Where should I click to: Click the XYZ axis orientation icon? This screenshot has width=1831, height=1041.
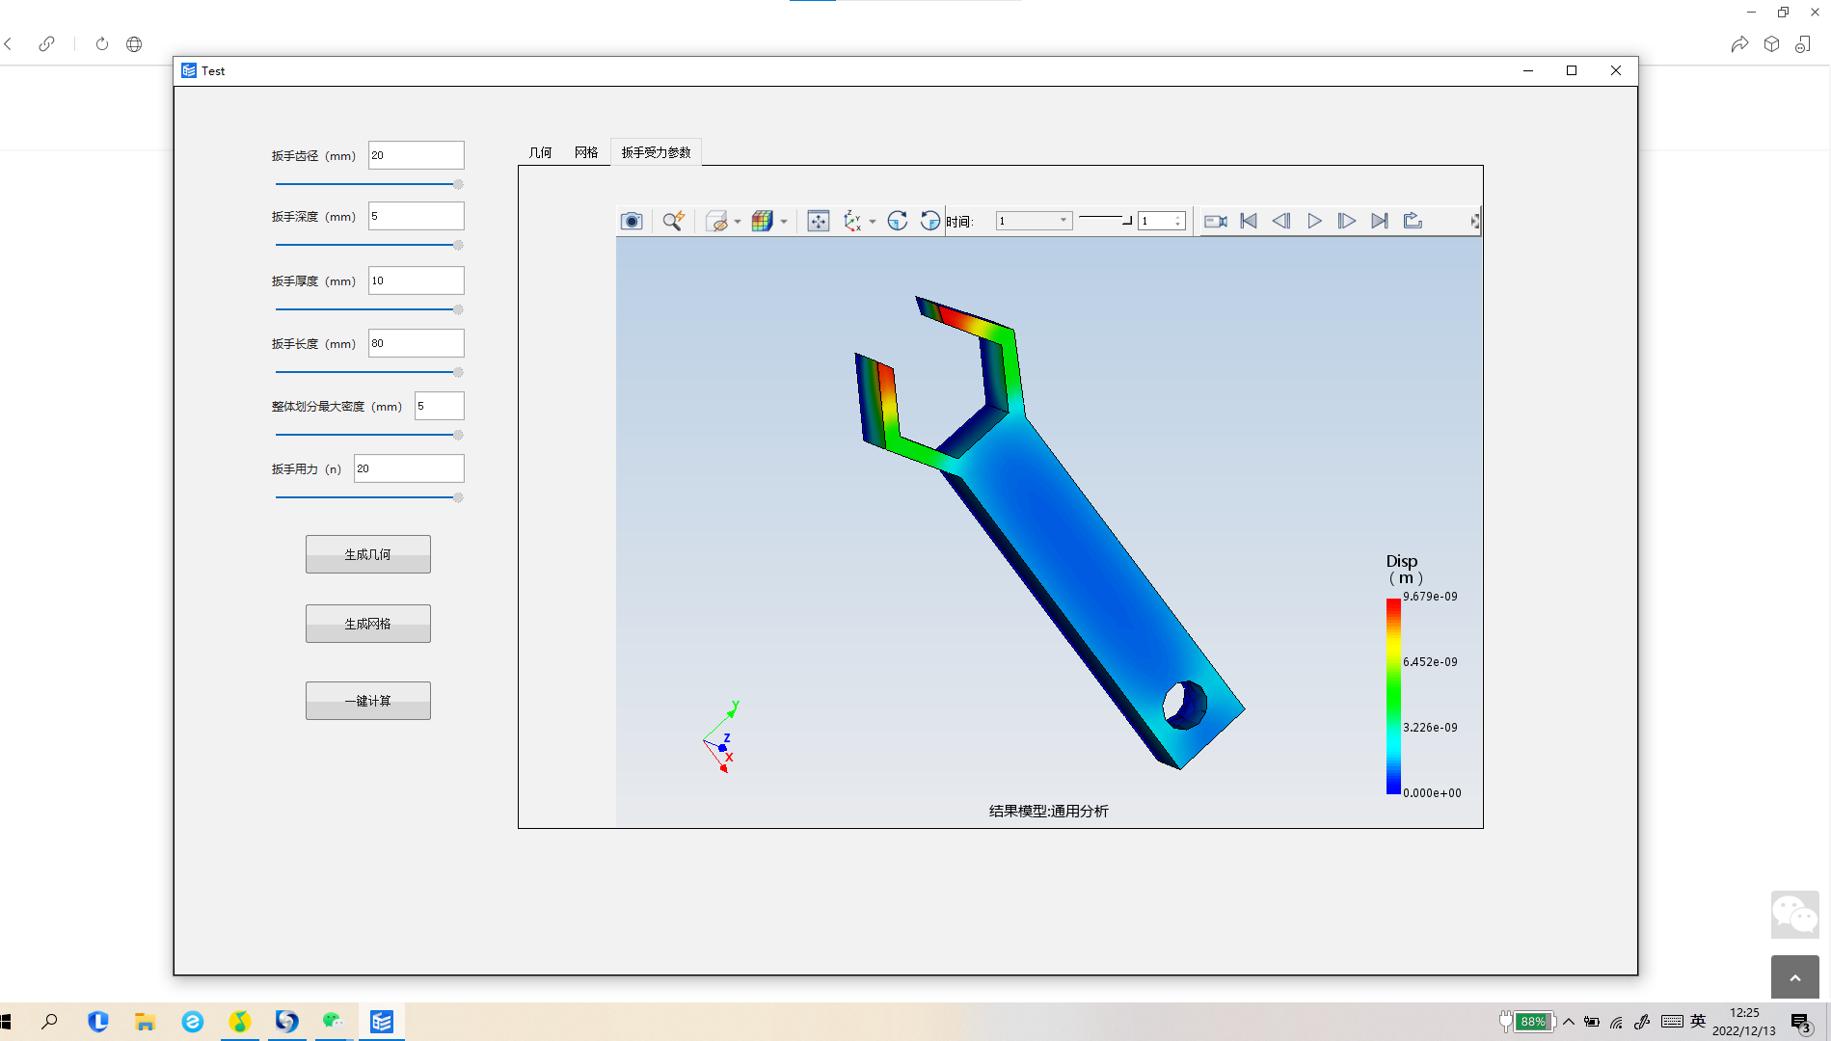[x=851, y=221]
